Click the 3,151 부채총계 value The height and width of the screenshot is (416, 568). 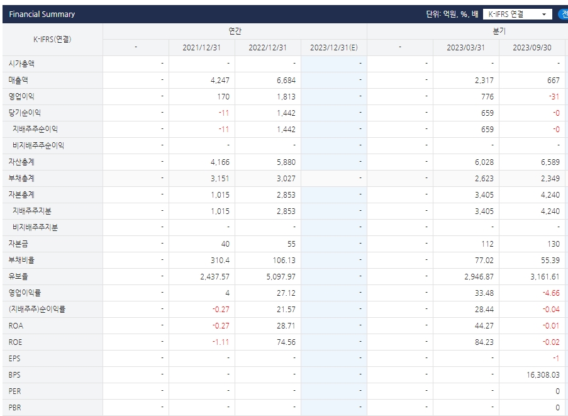(x=220, y=178)
